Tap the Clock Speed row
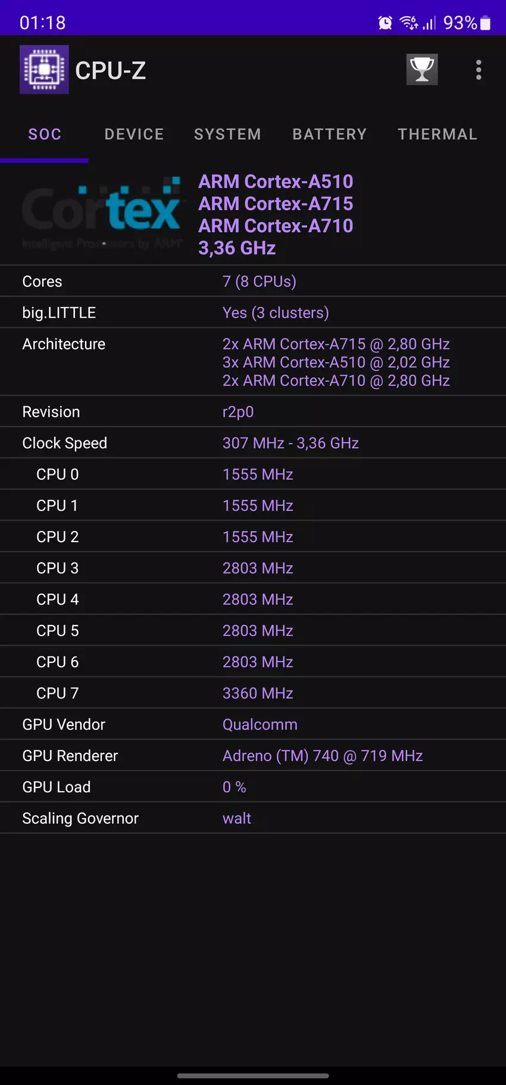Image resolution: width=506 pixels, height=1085 pixels. pyautogui.click(x=253, y=443)
